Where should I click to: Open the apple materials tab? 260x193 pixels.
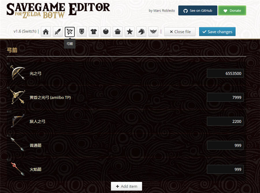click(106, 32)
